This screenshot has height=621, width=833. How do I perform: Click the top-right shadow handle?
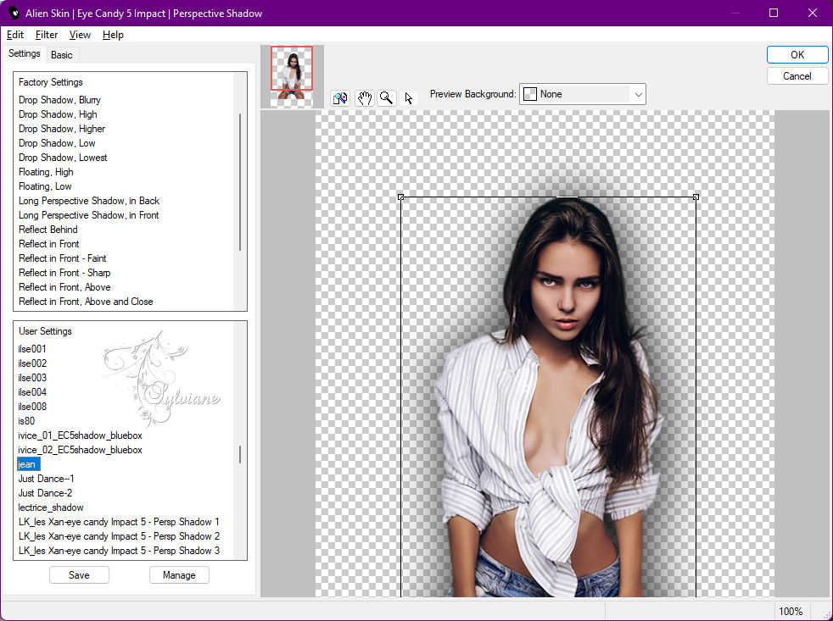point(696,197)
